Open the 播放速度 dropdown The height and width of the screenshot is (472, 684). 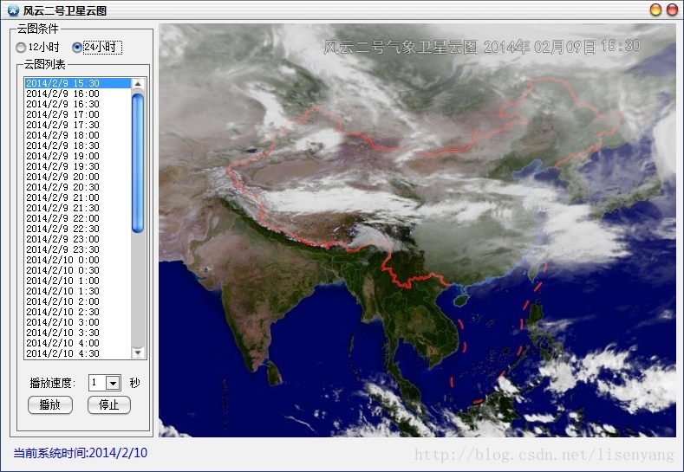coord(113,383)
